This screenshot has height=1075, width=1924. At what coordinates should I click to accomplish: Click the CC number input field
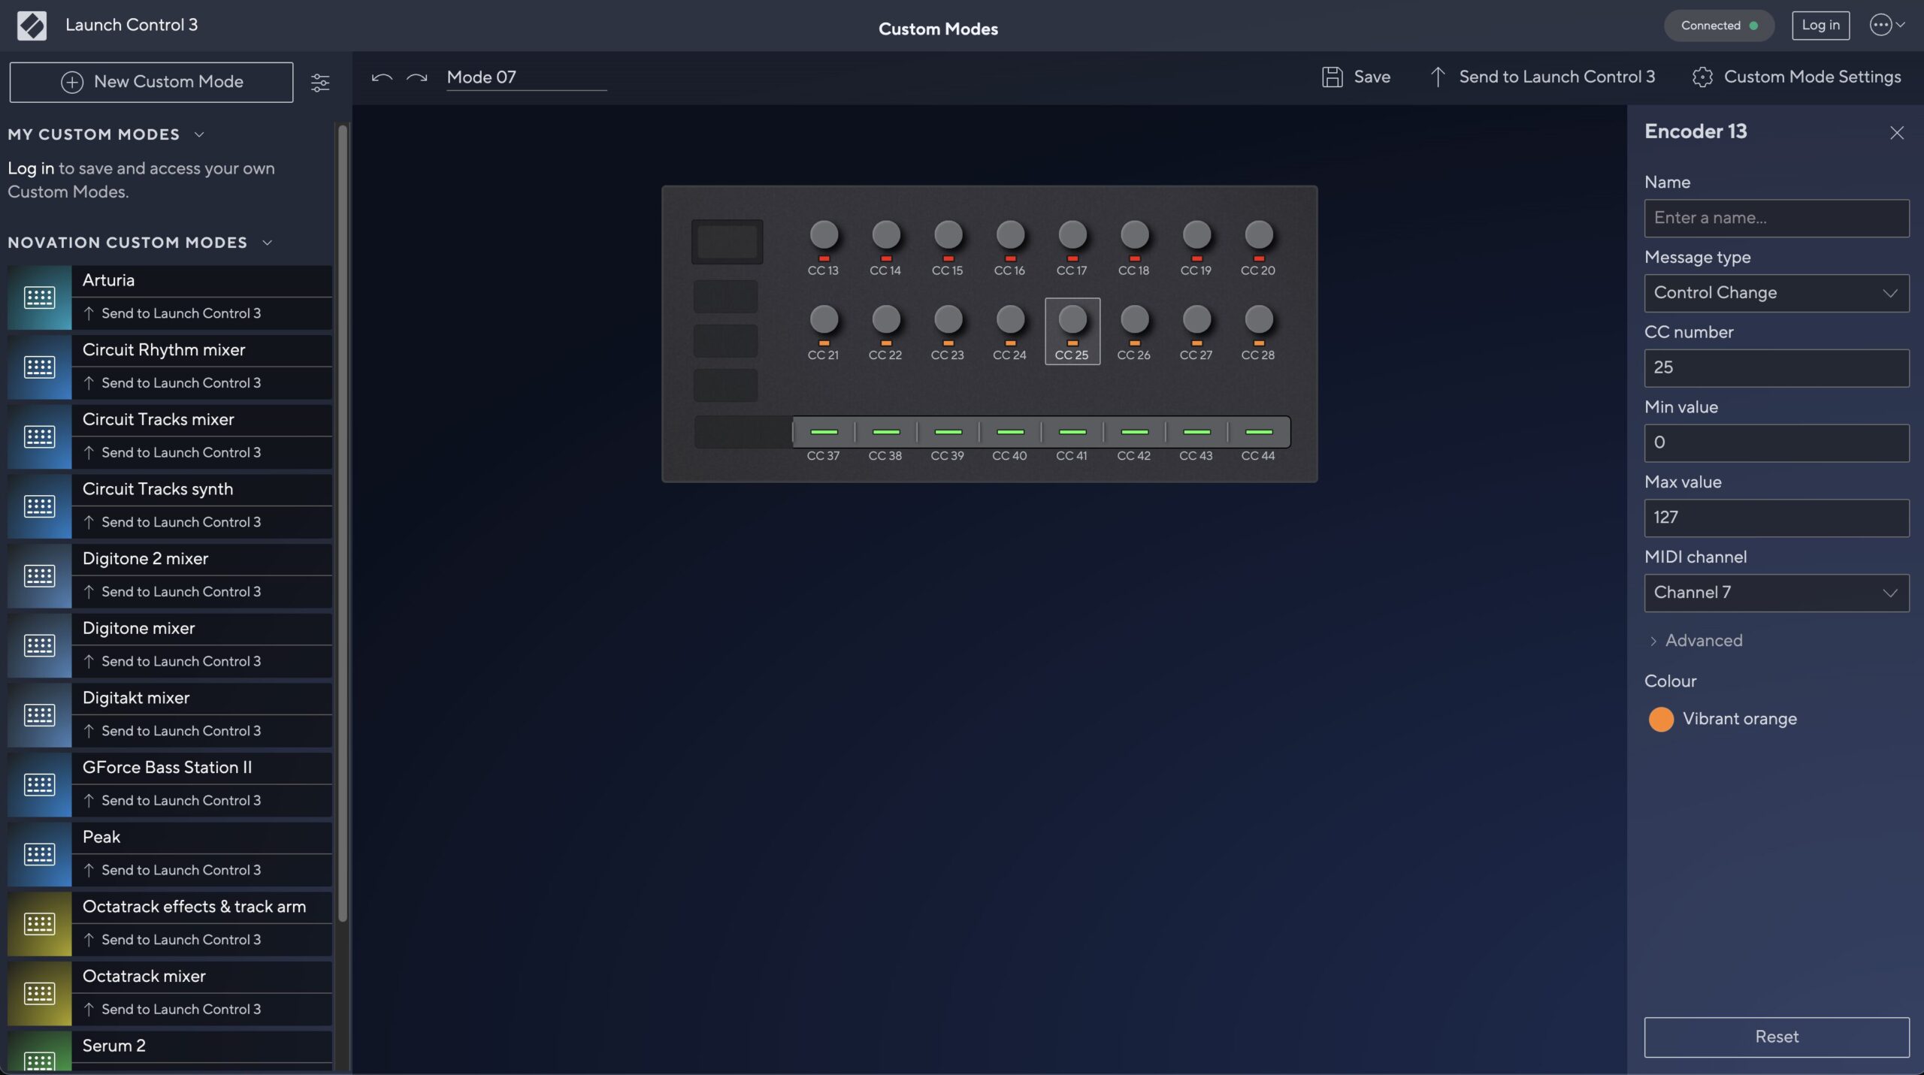(1776, 368)
